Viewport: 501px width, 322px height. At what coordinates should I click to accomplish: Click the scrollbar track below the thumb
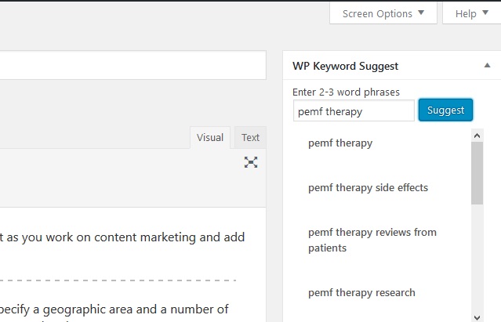coord(477,259)
